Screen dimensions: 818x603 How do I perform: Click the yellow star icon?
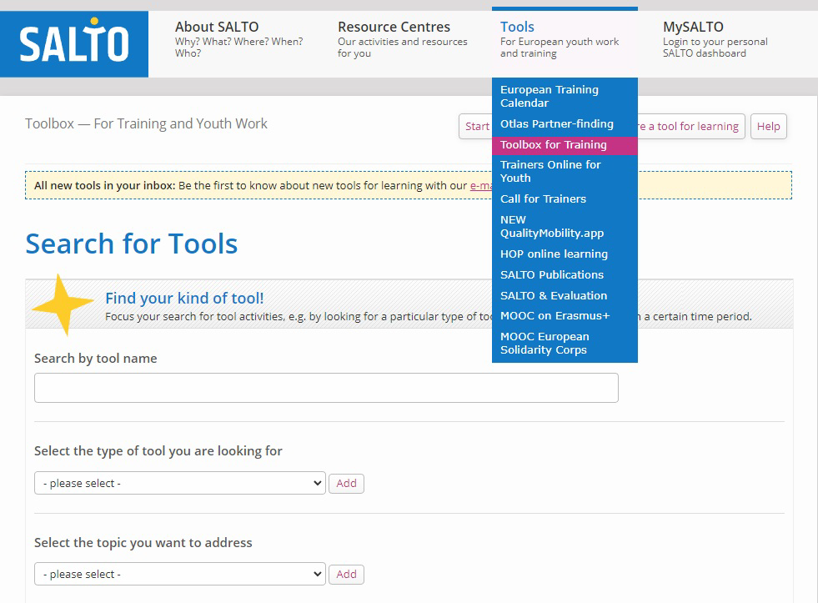[62, 304]
